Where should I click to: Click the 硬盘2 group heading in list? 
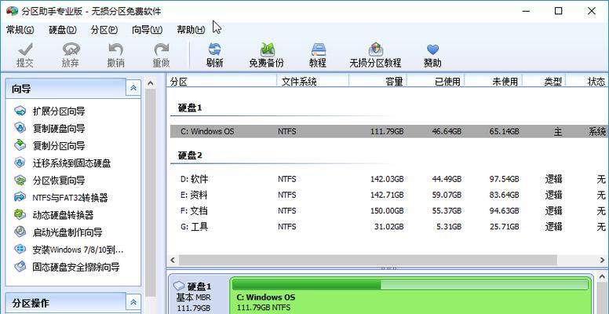tap(190, 155)
